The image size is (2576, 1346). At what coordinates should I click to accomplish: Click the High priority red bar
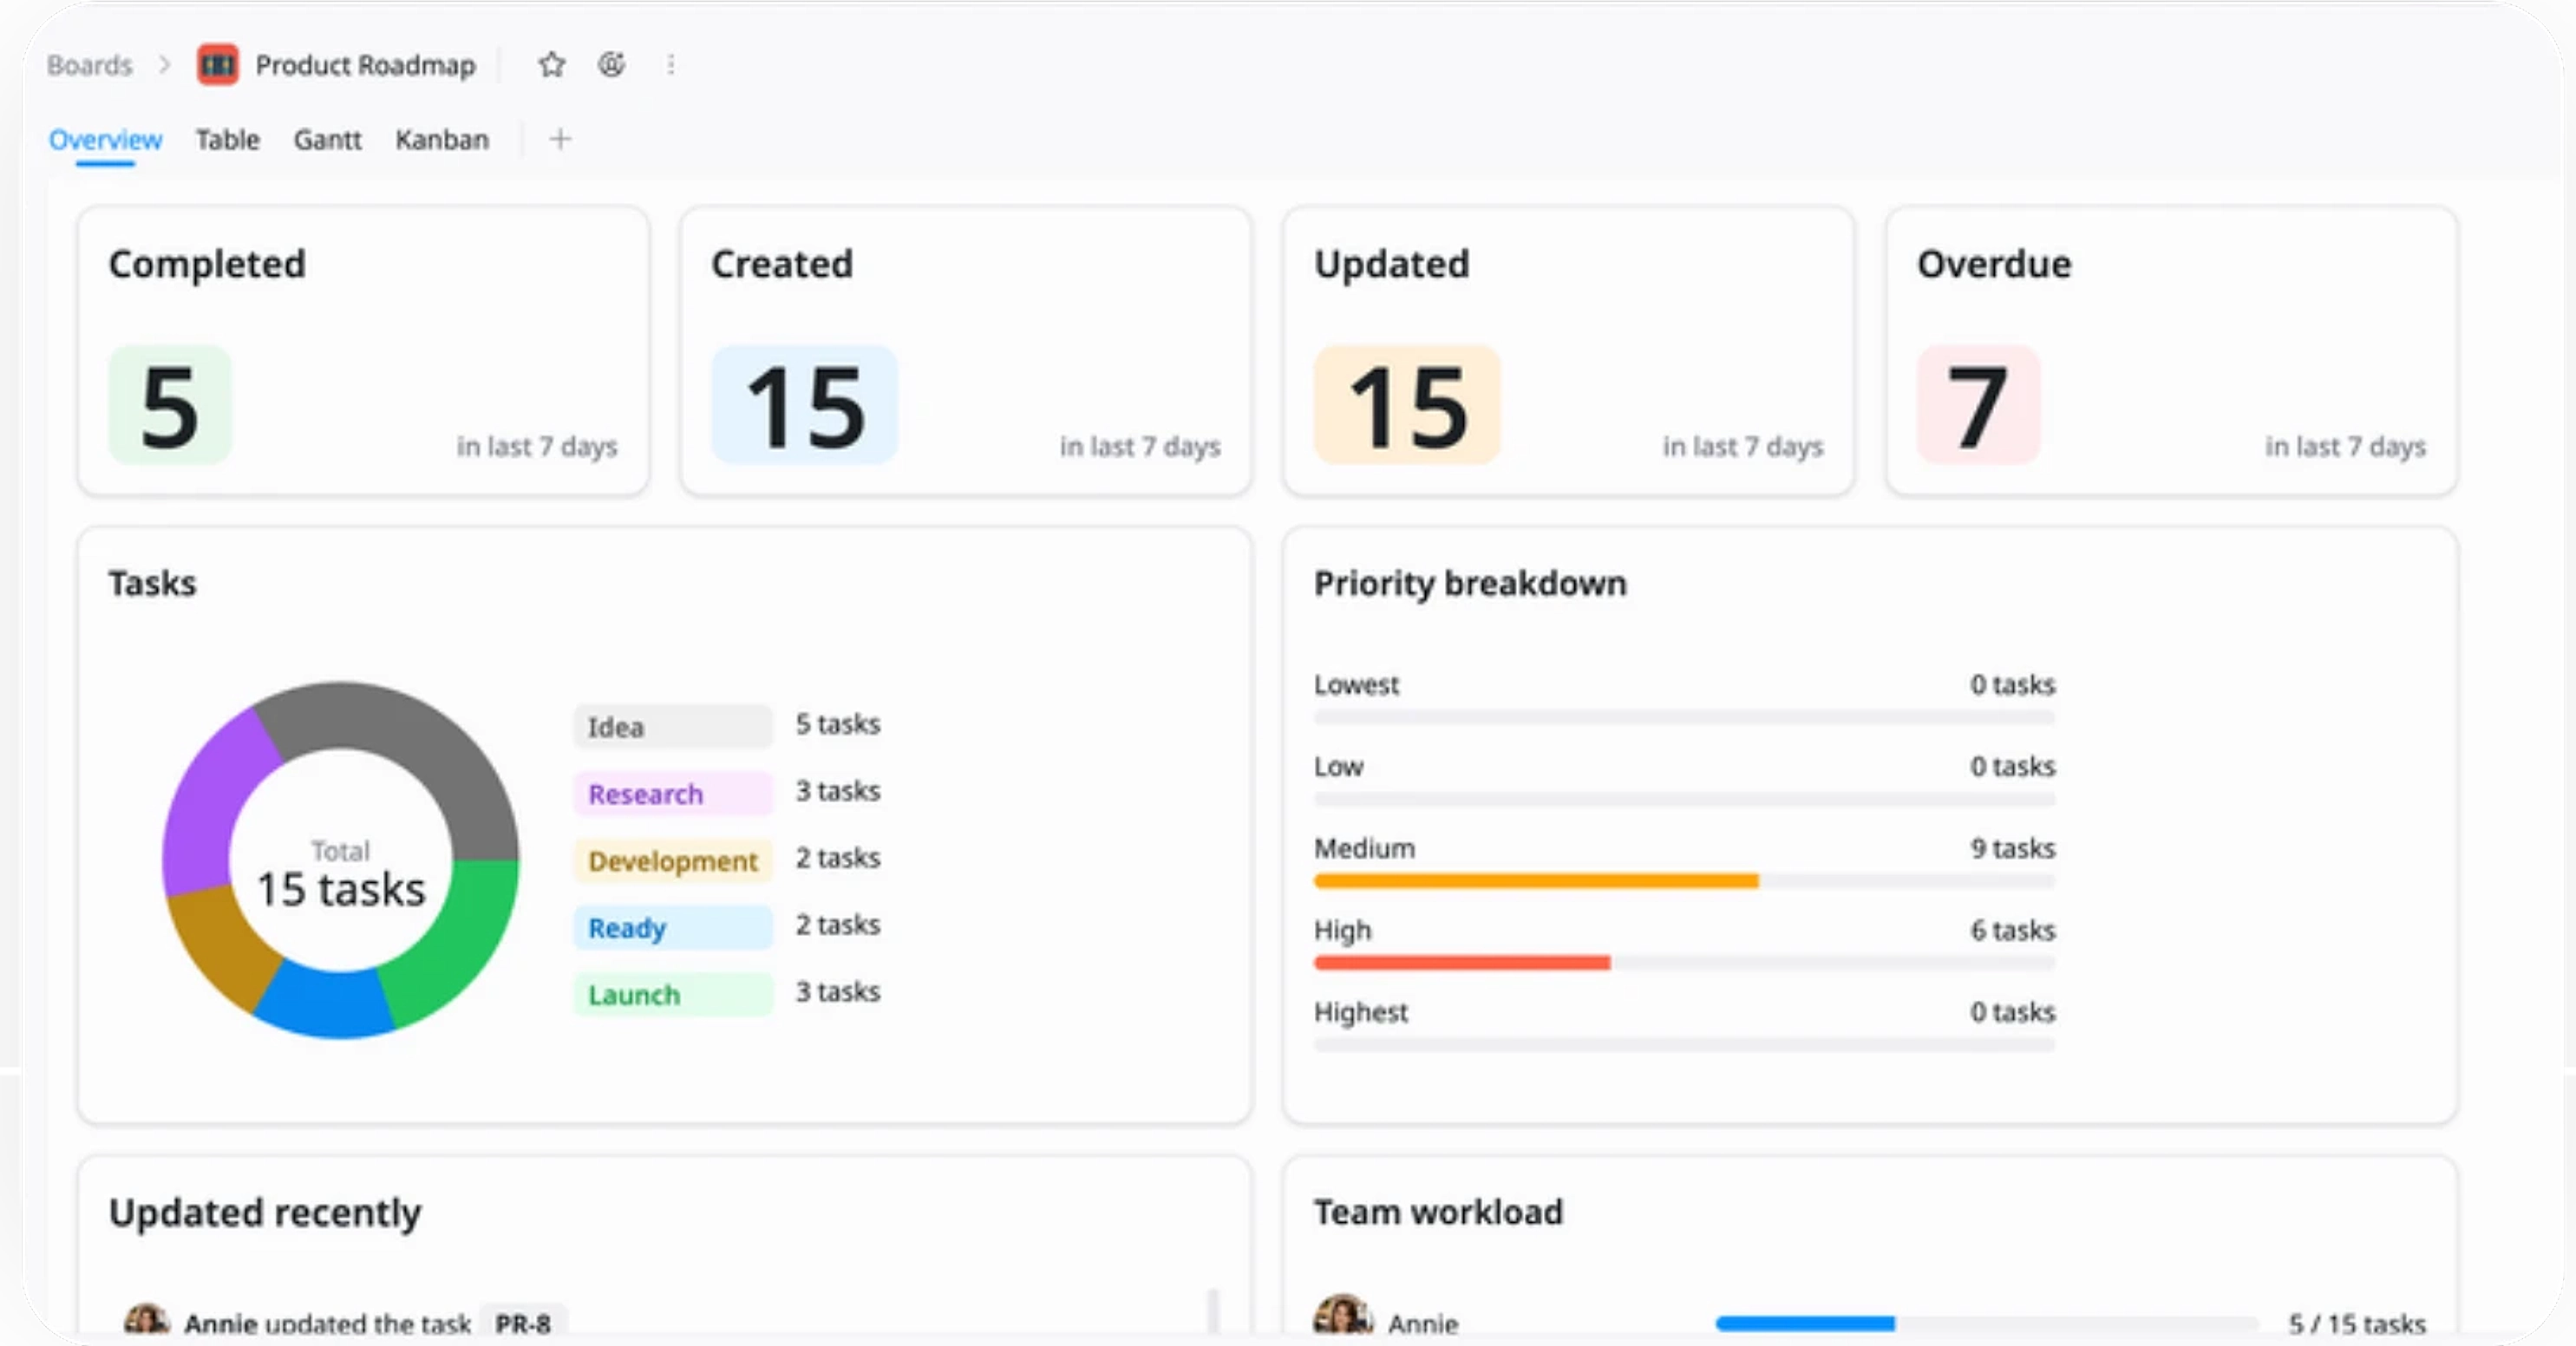(1462, 963)
